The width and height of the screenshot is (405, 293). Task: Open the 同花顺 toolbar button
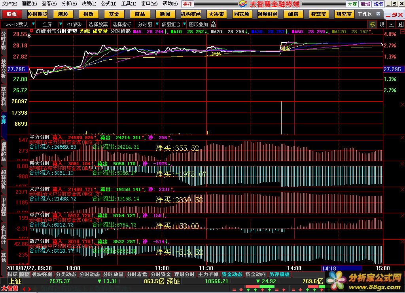tap(242, 14)
